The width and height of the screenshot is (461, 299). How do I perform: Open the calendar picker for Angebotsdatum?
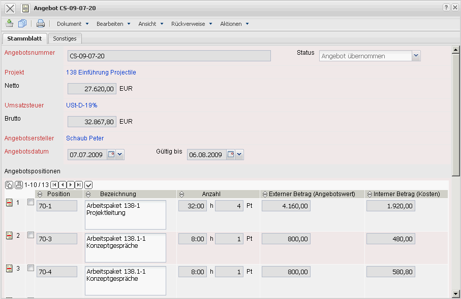(x=111, y=155)
